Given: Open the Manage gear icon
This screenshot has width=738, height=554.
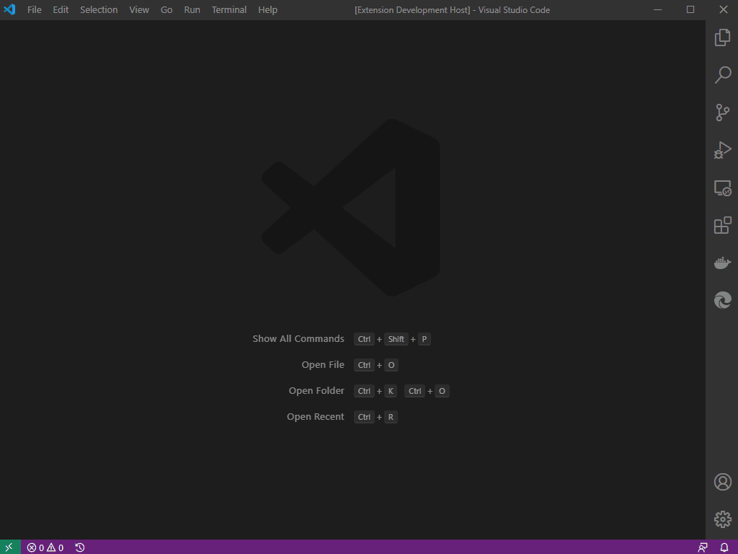Looking at the screenshot, I should 722,519.
